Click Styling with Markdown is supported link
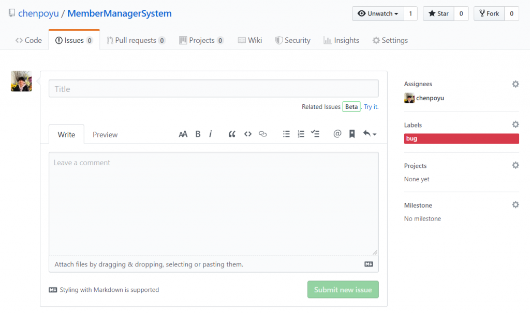Image resolution: width=530 pixels, height=314 pixels. pyautogui.click(x=109, y=290)
